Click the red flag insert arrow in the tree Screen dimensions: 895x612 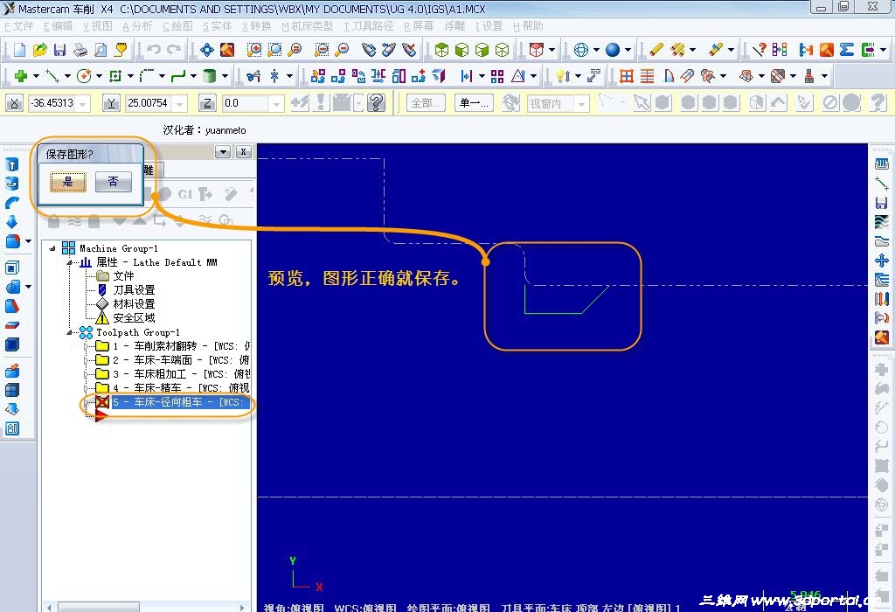[101, 417]
